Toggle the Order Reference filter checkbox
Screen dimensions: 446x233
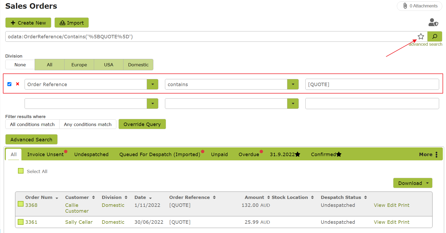point(10,84)
